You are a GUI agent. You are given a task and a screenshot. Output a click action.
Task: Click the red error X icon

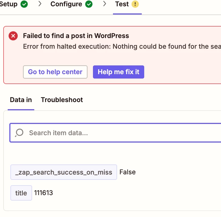click(13, 36)
